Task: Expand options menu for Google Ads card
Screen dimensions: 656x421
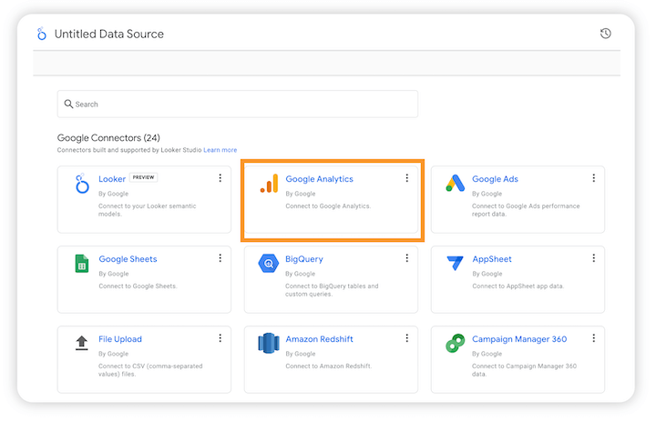Action: (x=593, y=178)
